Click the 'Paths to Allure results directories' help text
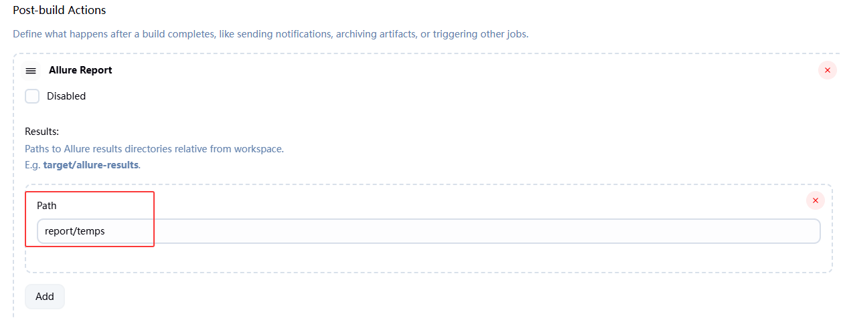 point(154,148)
